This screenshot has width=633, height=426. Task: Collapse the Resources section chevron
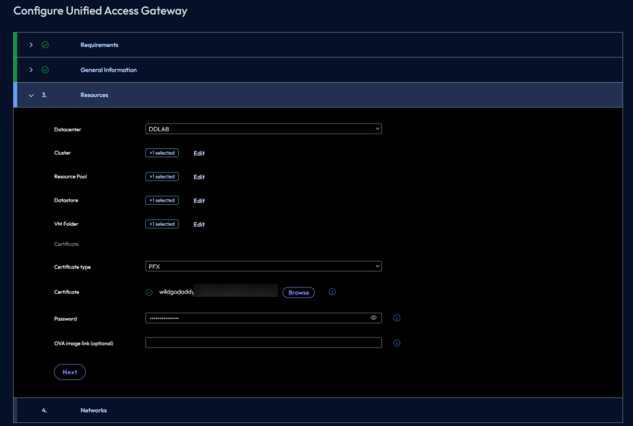point(31,95)
